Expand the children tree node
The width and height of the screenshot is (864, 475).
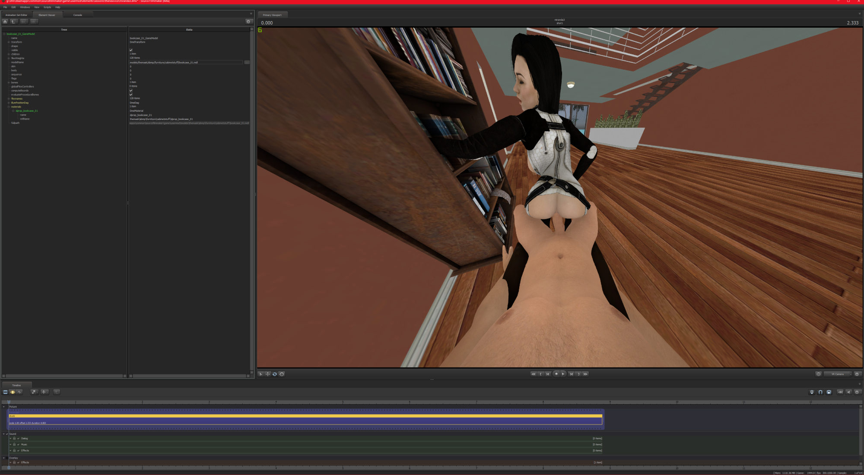9,54
